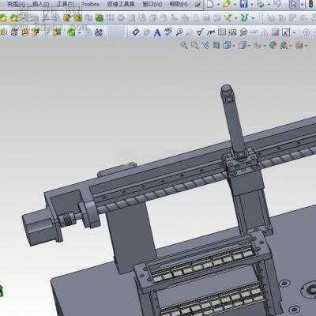Click the Smart Dimension icon
Screen dimensions: 316x316
(136, 32)
